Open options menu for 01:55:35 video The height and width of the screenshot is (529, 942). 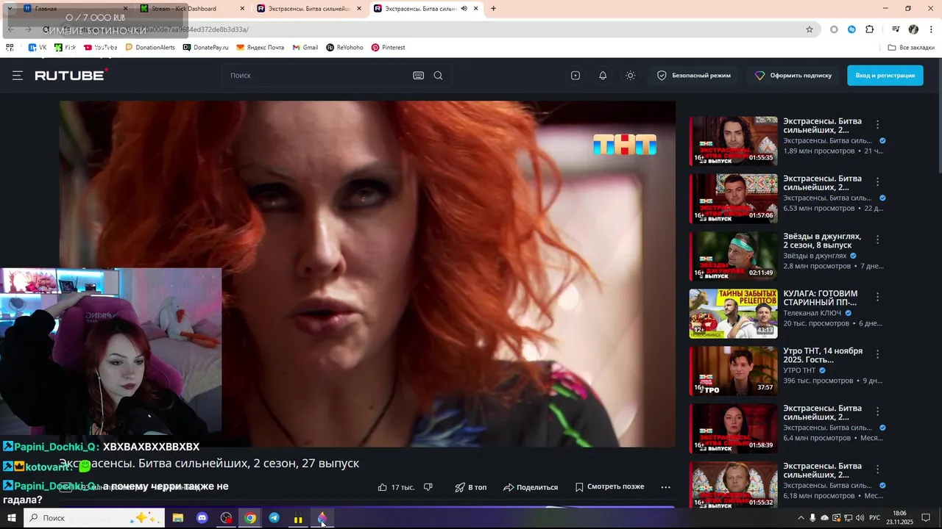(x=877, y=124)
